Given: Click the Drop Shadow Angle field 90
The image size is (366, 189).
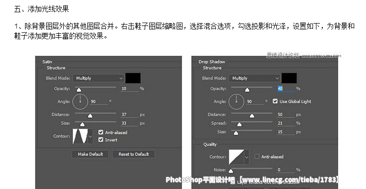Looking at the screenshot, I should click(255, 102).
